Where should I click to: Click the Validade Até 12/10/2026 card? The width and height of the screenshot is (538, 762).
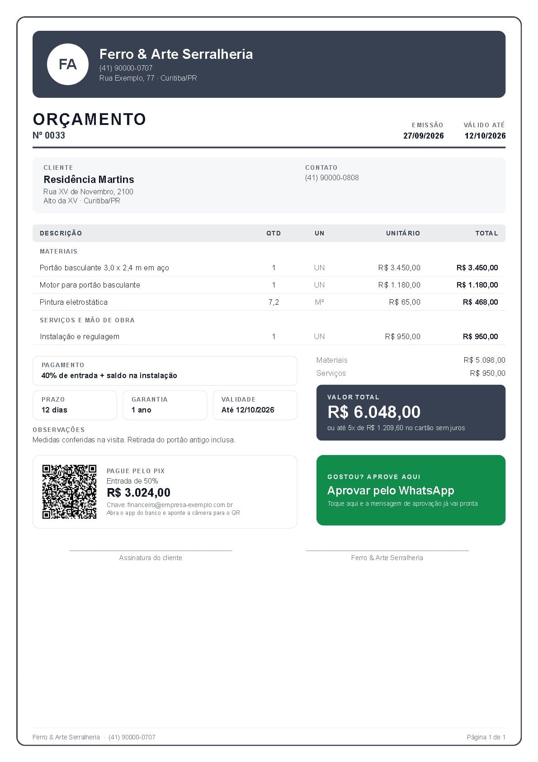click(255, 405)
